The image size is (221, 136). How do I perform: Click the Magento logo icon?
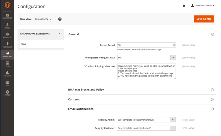point(7,6)
